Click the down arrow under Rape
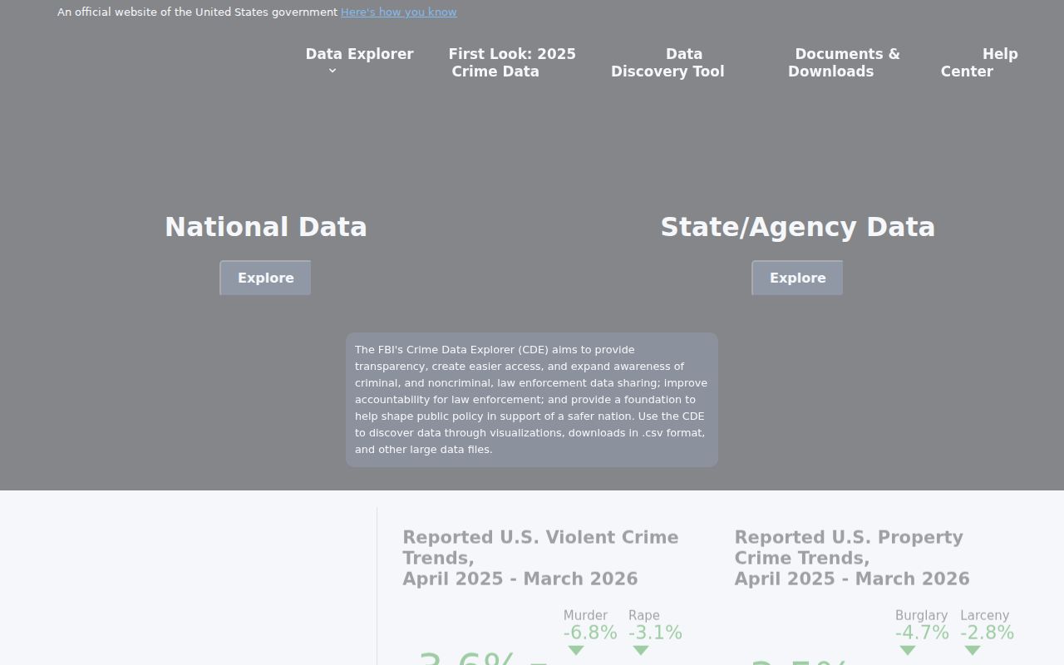The image size is (1064, 665). [x=641, y=651]
